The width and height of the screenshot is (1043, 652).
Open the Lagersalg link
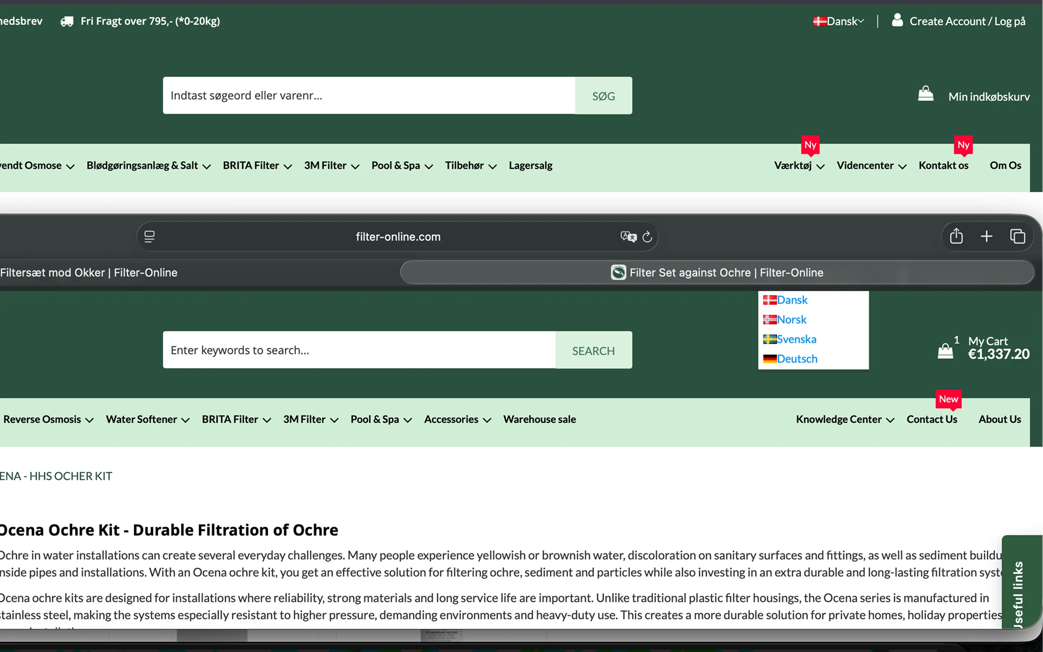coord(530,165)
